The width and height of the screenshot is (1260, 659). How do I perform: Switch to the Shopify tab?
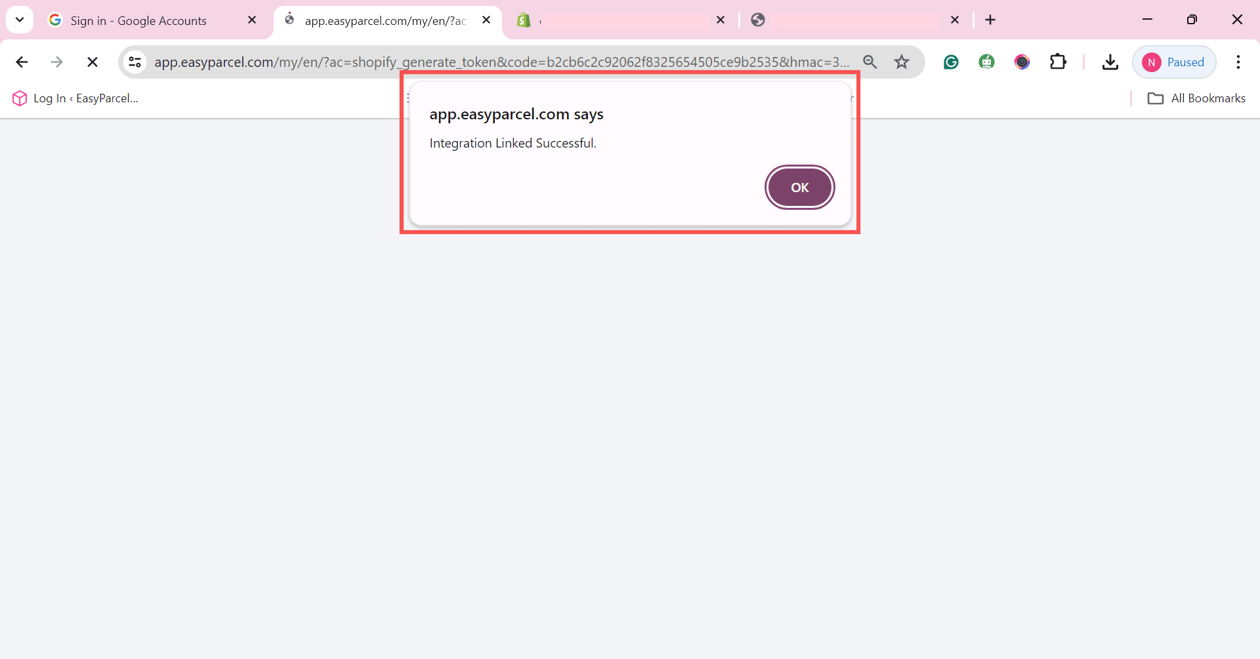pos(617,20)
